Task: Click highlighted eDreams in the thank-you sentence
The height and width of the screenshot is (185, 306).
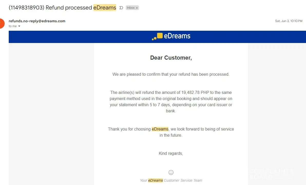Action: [x=160, y=129]
